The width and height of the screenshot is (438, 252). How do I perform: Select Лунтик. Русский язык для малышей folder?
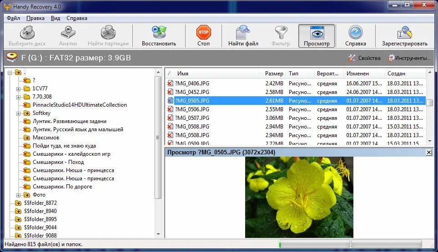[78, 129]
